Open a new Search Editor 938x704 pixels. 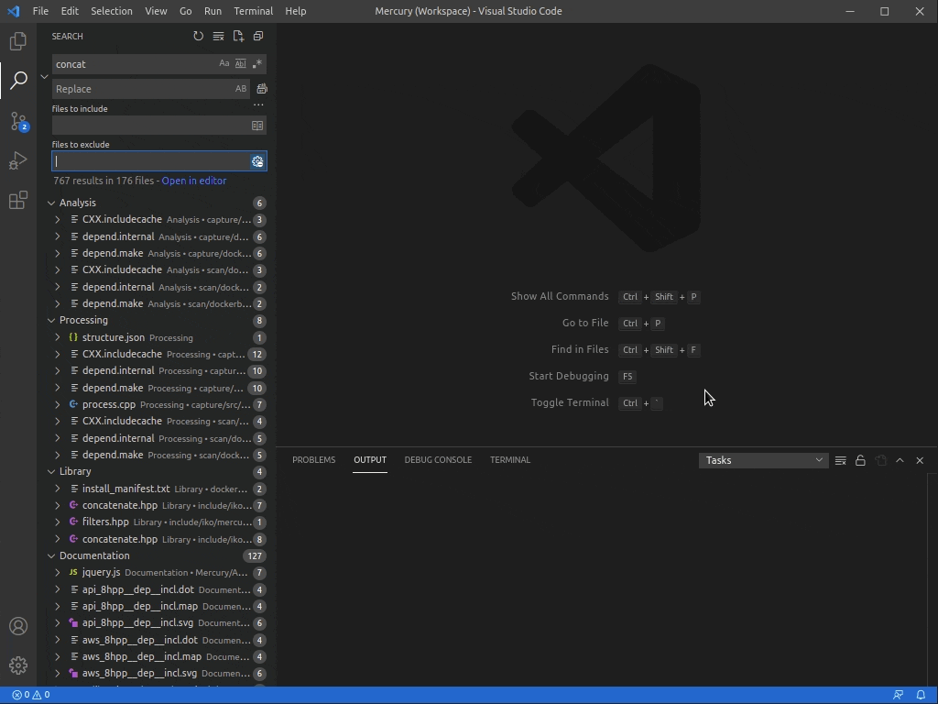(x=237, y=36)
